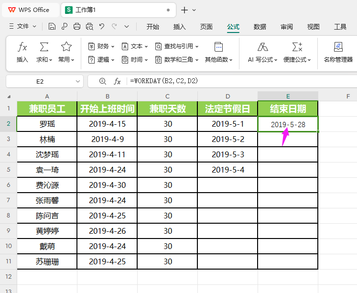Expand quick access toolbar customization arrow
This screenshot has width=357, height=293.
pos(127,27)
